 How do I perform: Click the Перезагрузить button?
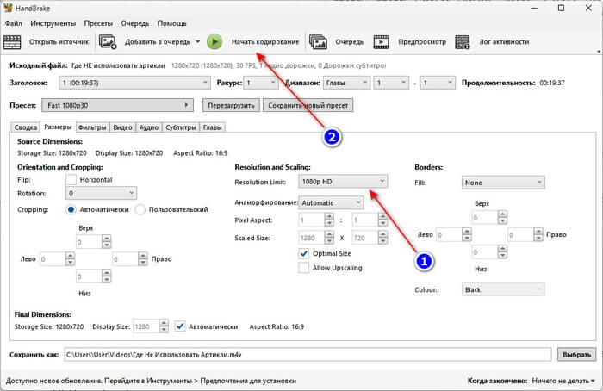[231, 105]
